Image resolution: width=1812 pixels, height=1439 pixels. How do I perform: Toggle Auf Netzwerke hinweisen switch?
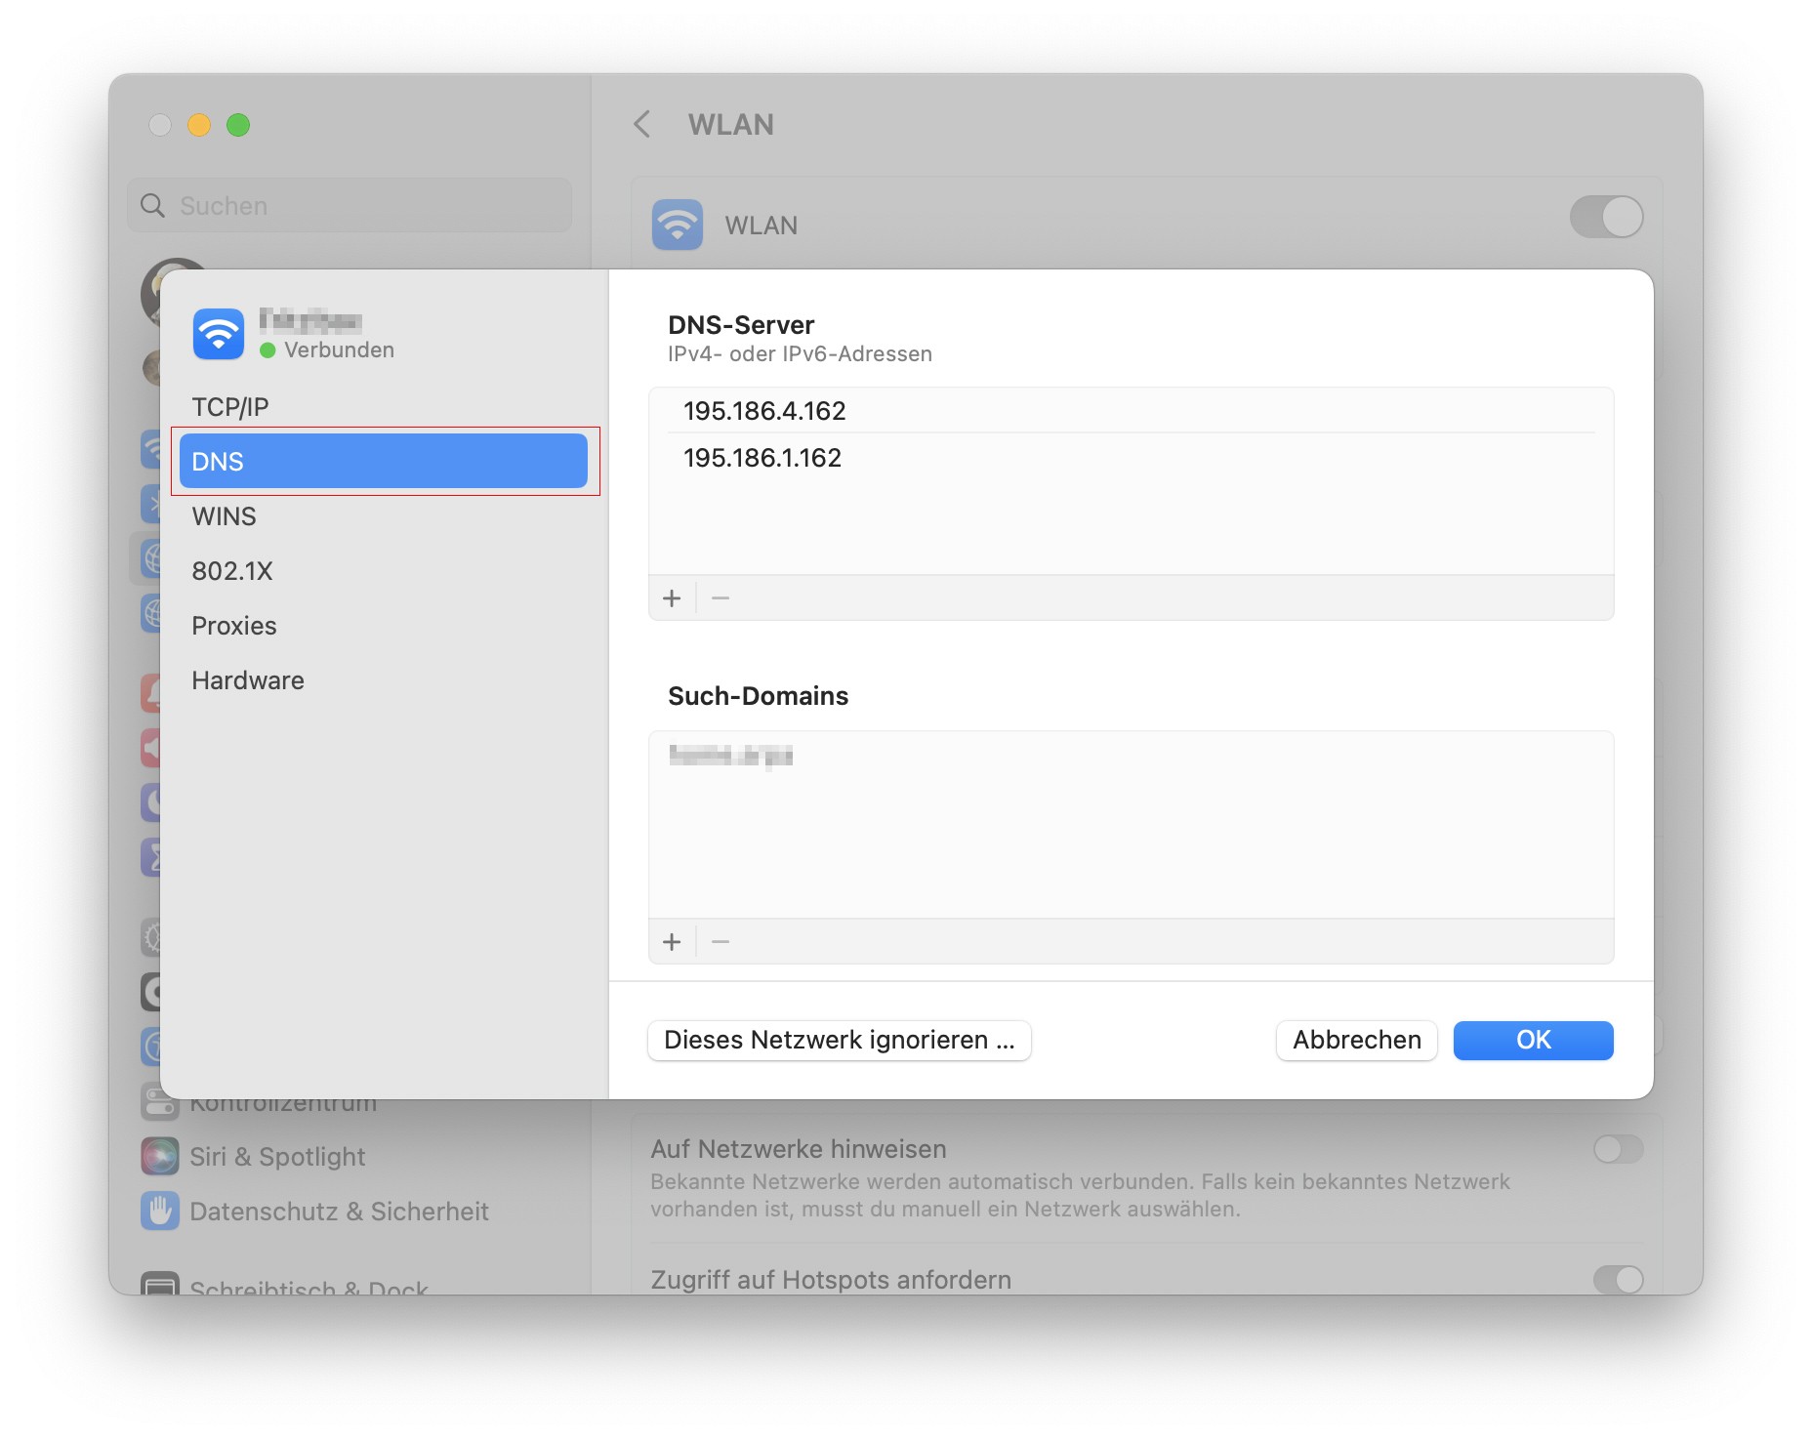1618,1149
